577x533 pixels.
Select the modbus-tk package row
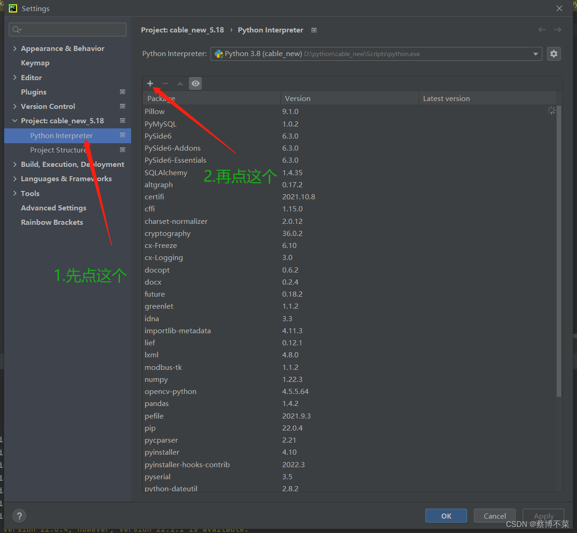pos(349,367)
